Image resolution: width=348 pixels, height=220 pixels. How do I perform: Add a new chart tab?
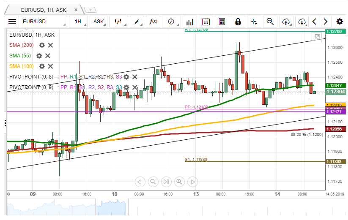point(90,9)
